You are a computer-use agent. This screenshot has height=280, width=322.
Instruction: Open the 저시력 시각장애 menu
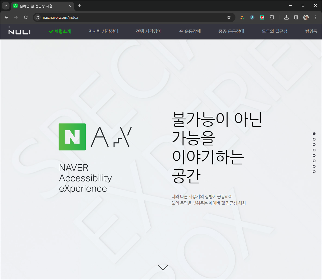click(103, 31)
